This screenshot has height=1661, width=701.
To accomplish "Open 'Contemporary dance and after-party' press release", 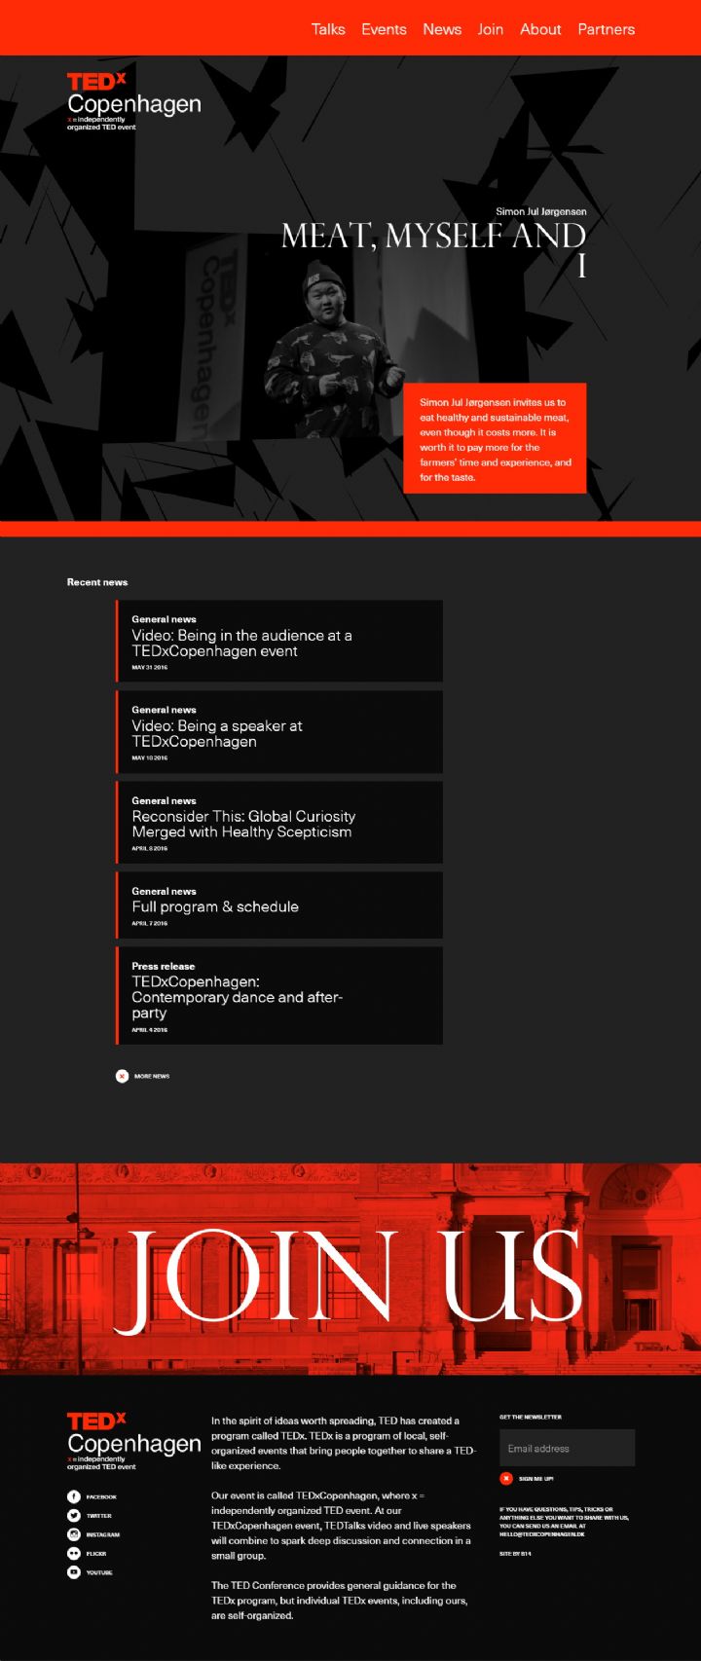I will 279,996.
